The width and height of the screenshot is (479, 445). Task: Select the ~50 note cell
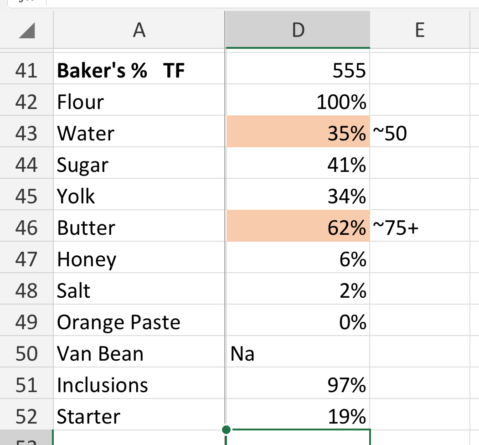pyautogui.click(x=420, y=133)
